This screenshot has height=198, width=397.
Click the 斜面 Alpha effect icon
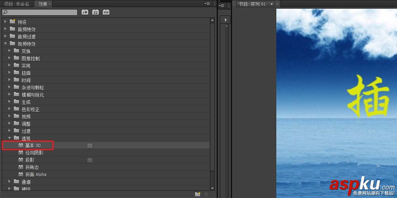21,174
